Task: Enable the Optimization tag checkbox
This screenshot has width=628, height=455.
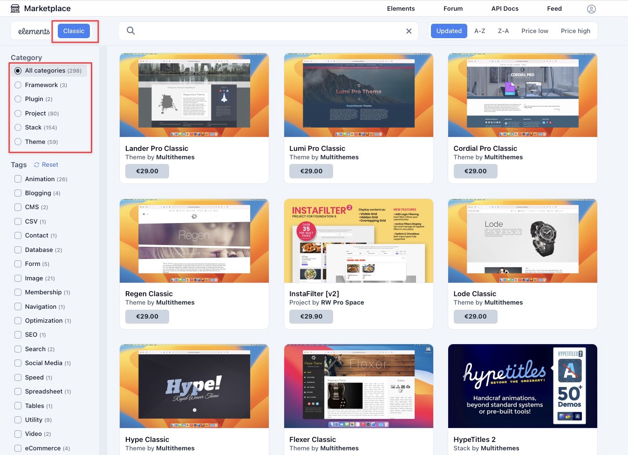Action: pos(18,321)
